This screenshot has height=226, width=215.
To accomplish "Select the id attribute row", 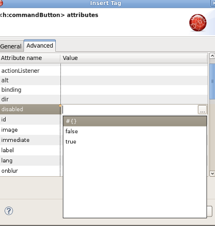I will (x=30, y=119).
